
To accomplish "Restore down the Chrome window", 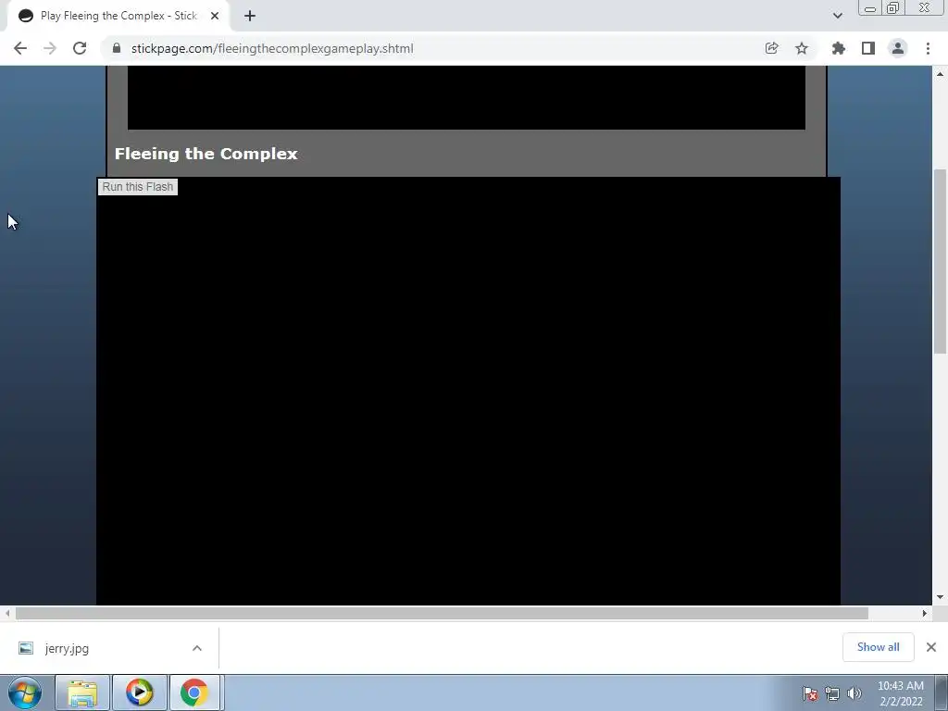I will 892,7.
